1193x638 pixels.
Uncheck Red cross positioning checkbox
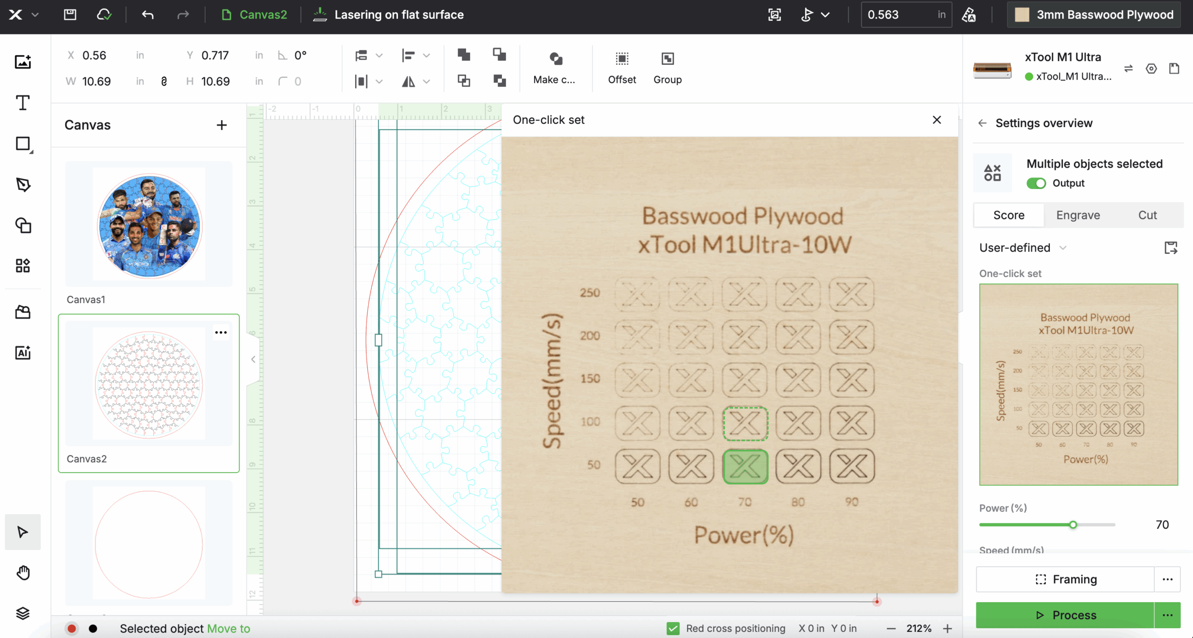672,628
